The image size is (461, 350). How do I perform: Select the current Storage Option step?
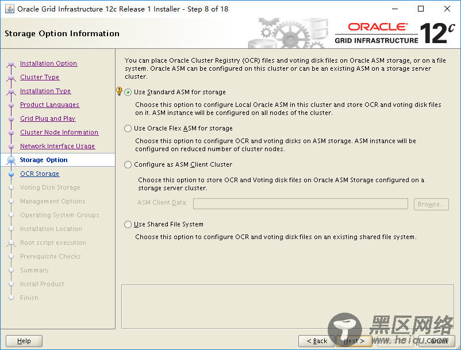pos(44,160)
